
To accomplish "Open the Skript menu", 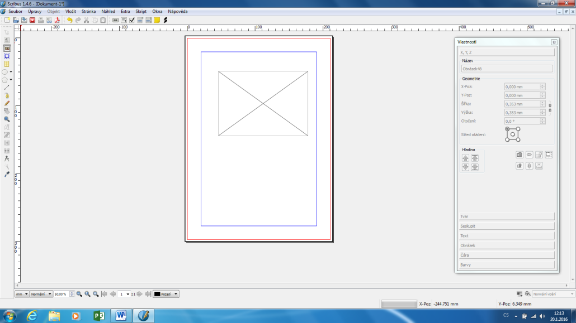I will [141, 11].
